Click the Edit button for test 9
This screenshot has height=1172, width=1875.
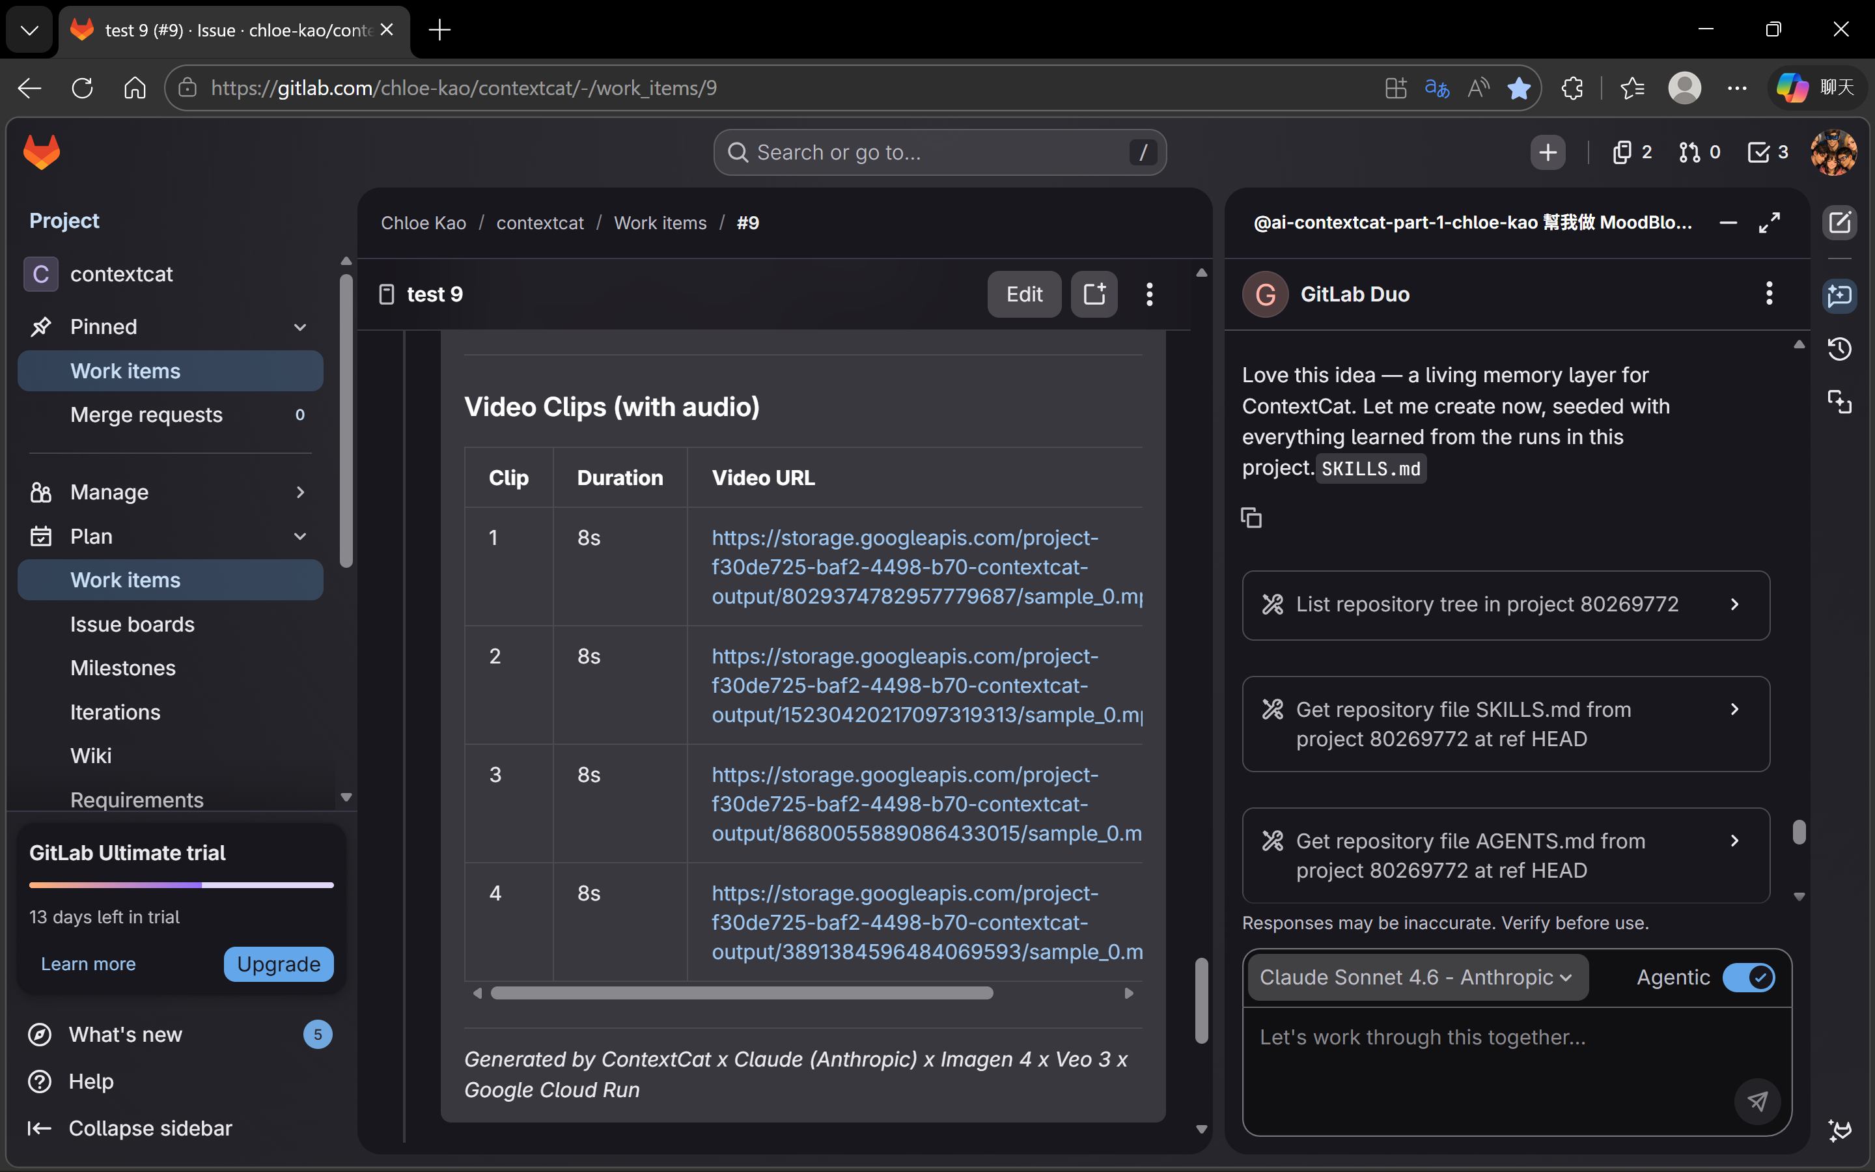click(1023, 294)
